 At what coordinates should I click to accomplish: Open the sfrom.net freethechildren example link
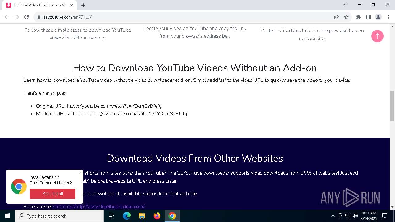tap(99, 206)
